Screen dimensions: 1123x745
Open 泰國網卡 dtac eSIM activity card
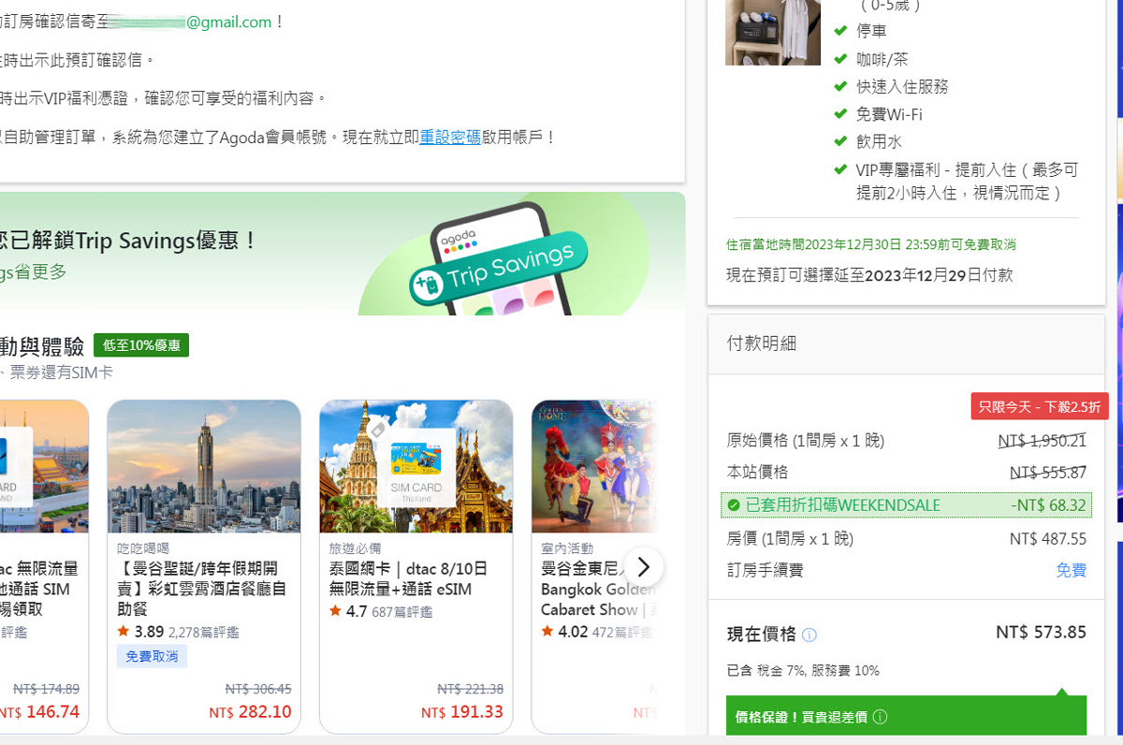(416, 566)
